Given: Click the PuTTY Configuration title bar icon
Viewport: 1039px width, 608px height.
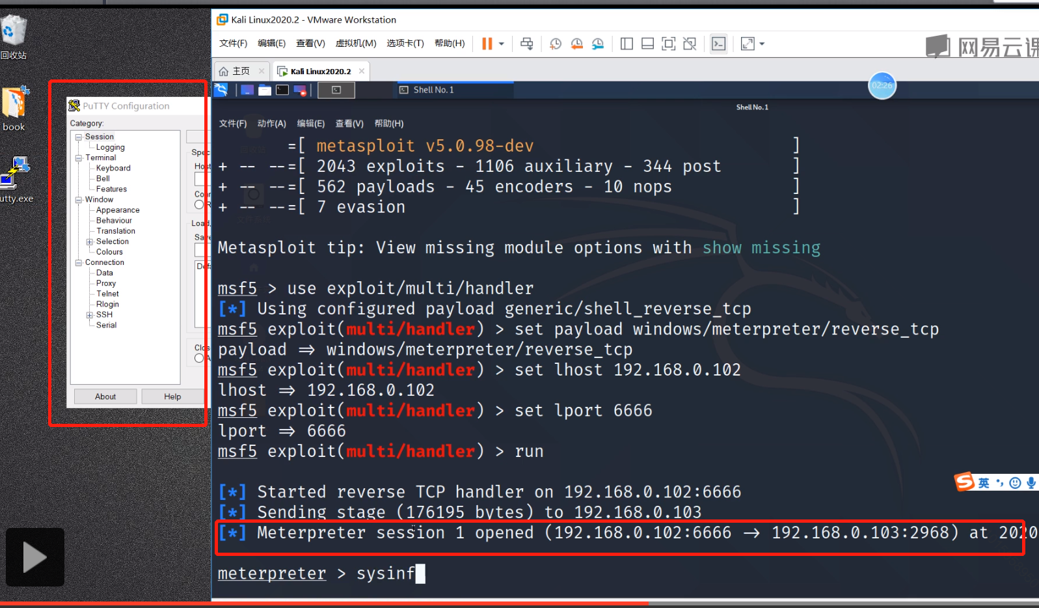Looking at the screenshot, I should (75, 105).
